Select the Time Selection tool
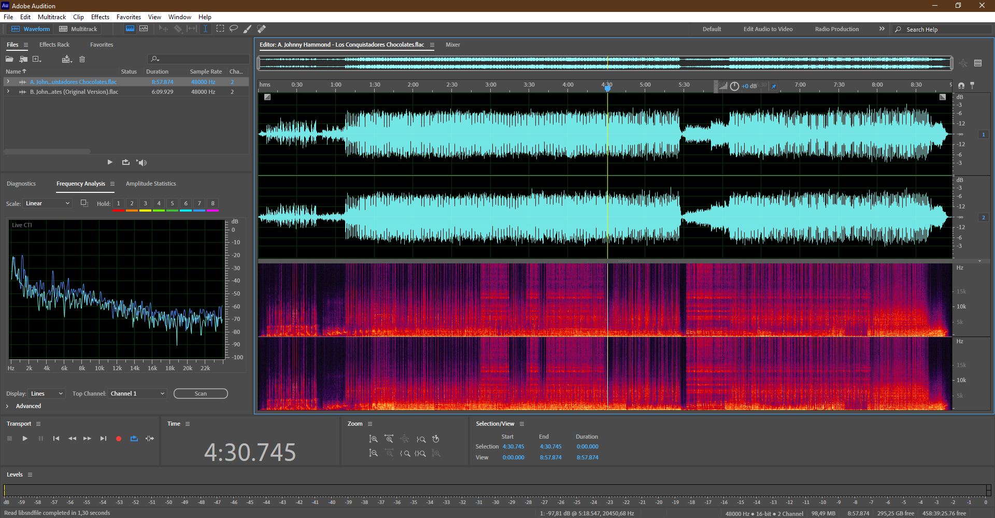995x518 pixels. [x=205, y=29]
